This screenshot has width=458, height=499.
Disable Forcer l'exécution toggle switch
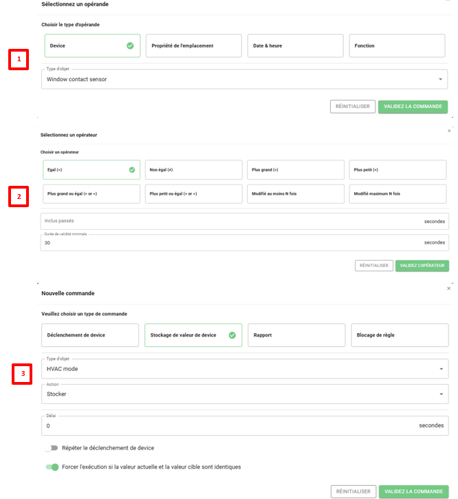coord(52,467)
